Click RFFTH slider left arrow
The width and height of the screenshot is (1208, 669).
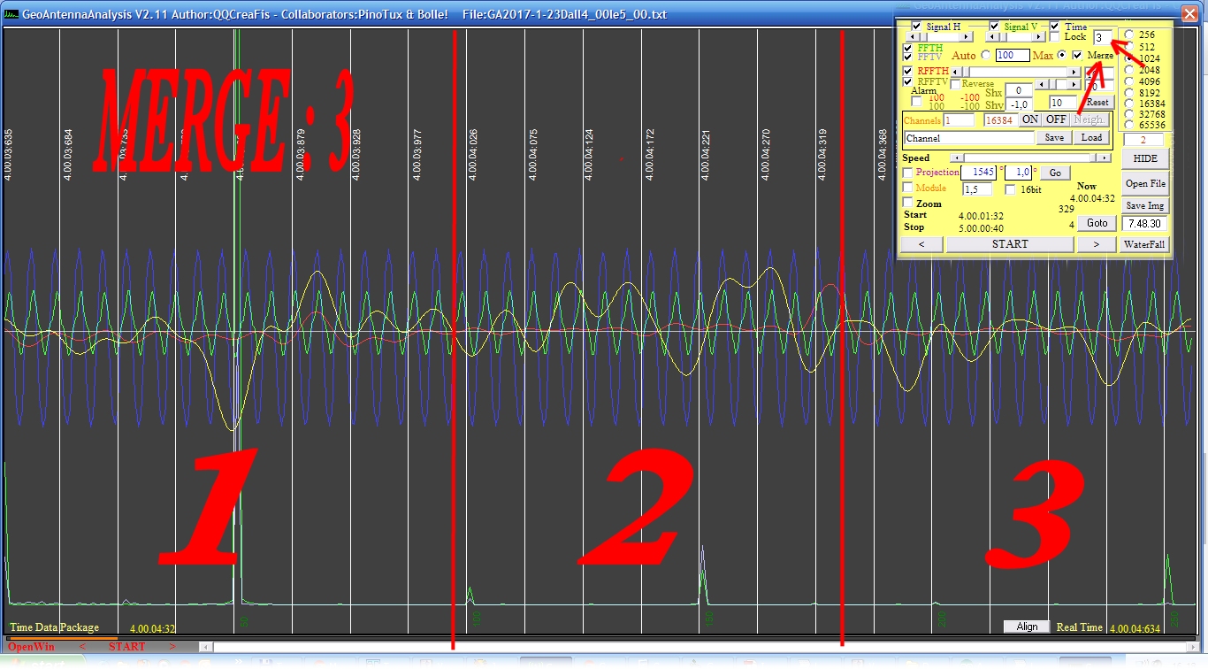point(956,72)
